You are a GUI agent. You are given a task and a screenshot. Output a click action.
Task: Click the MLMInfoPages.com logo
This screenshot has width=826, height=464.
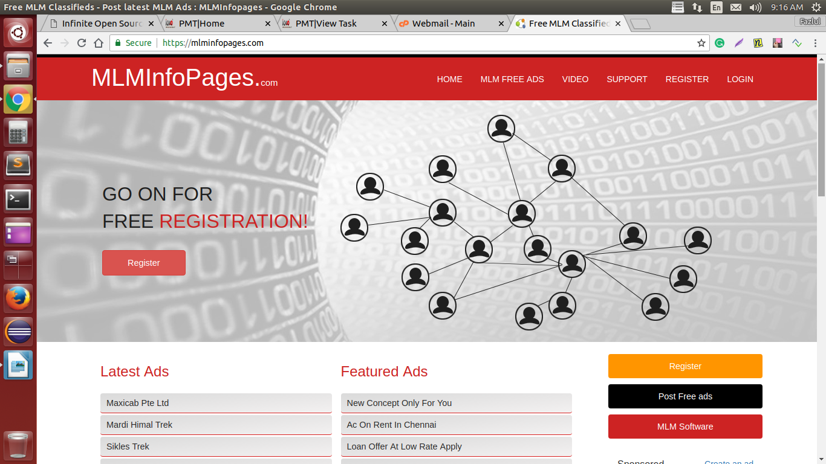click(x=184, y=78)
